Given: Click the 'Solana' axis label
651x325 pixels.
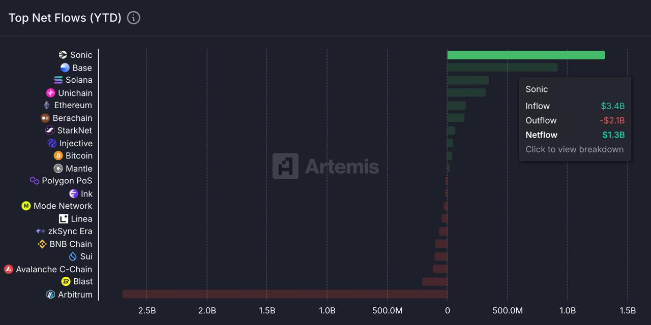Looking at the screenshot, I should coord(79,80).
